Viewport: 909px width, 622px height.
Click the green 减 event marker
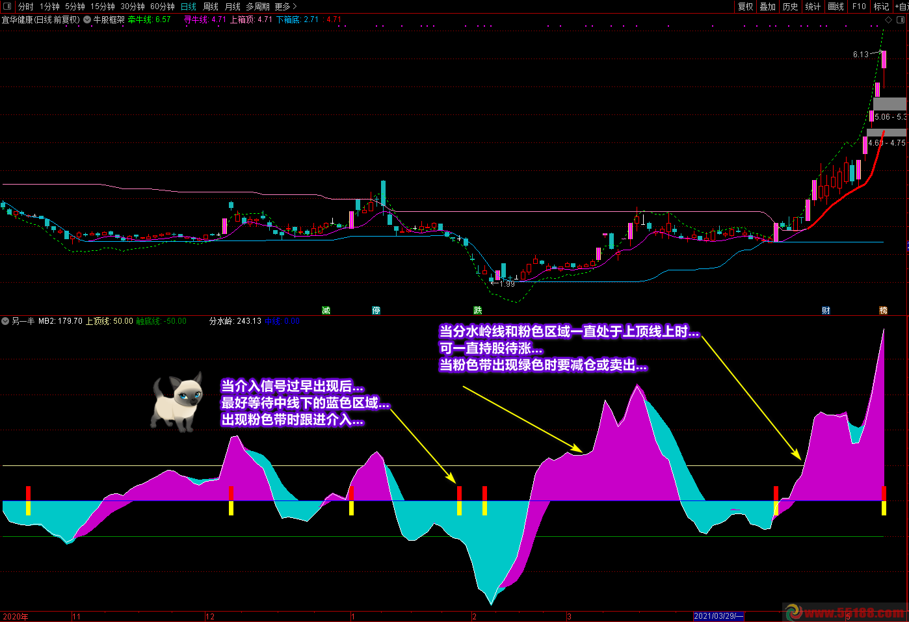click(x=326, y=311)
